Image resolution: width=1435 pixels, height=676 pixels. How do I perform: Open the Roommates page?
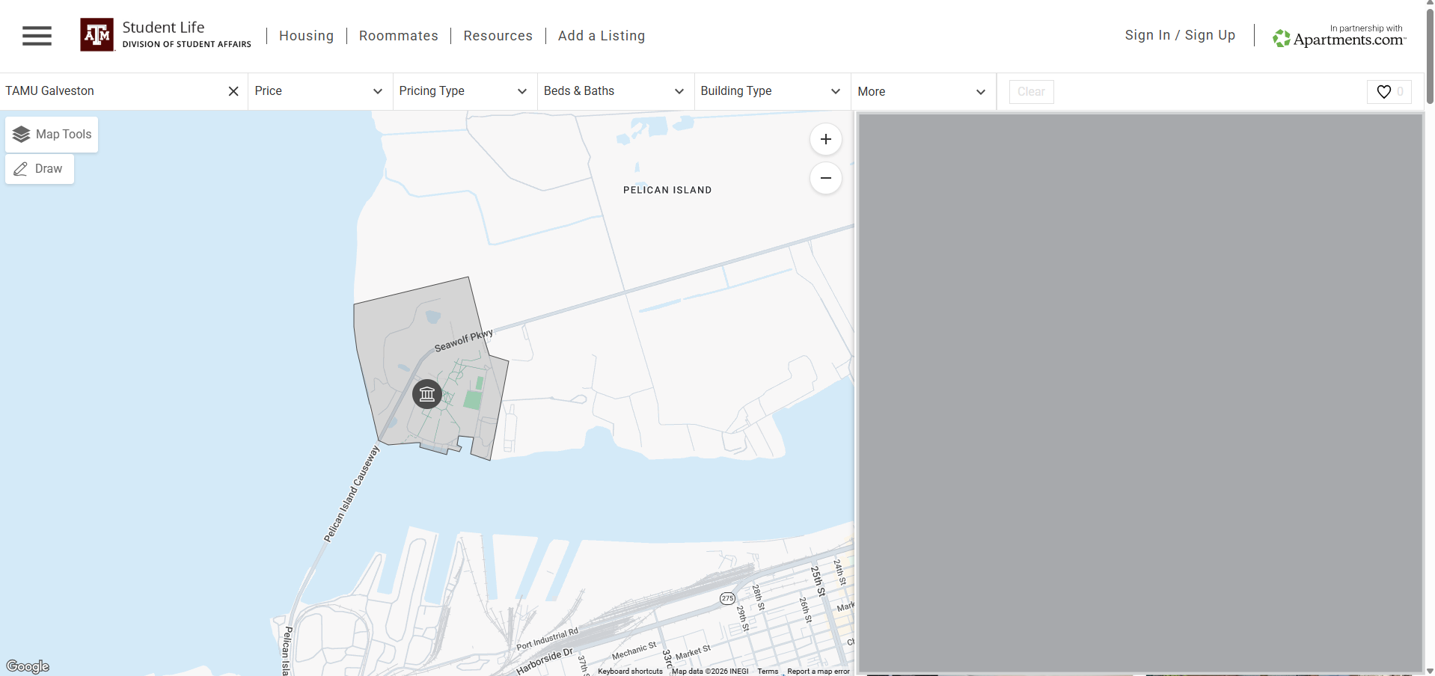[398, 35]
